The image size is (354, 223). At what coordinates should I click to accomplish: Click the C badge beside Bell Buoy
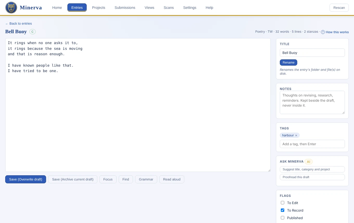(33, 32)
